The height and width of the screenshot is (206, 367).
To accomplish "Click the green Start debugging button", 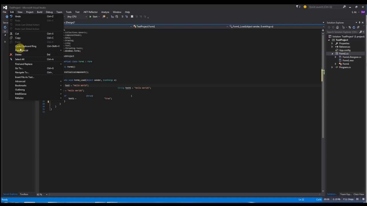I will click(x=93, y=17).
